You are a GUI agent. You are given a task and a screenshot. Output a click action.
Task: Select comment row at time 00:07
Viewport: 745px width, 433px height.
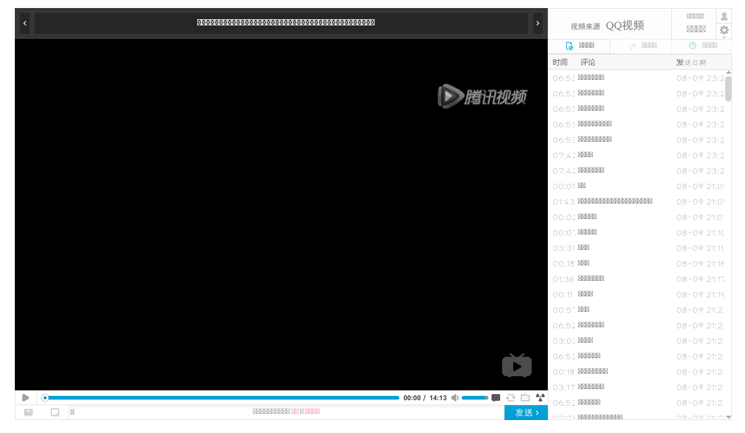click(x=636, y=233)
